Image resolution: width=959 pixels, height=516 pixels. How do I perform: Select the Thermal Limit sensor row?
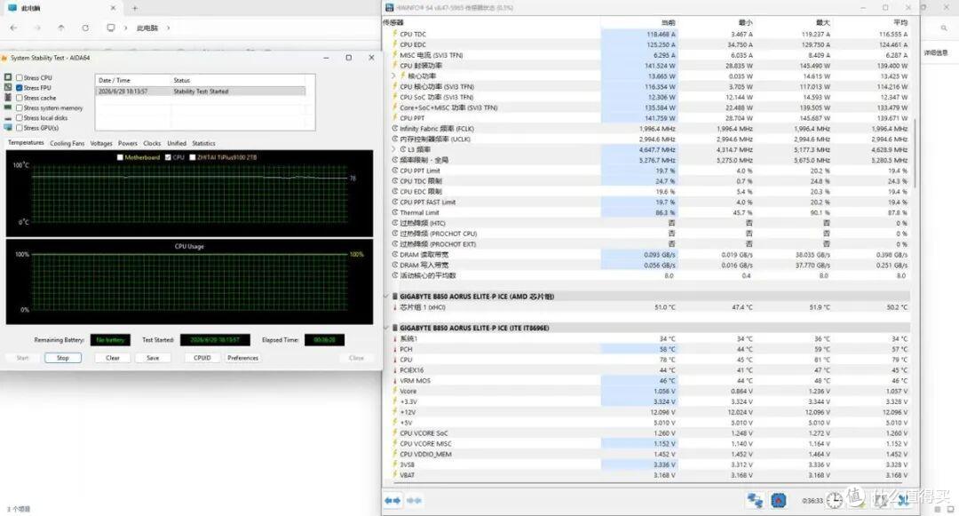(649, 212)
